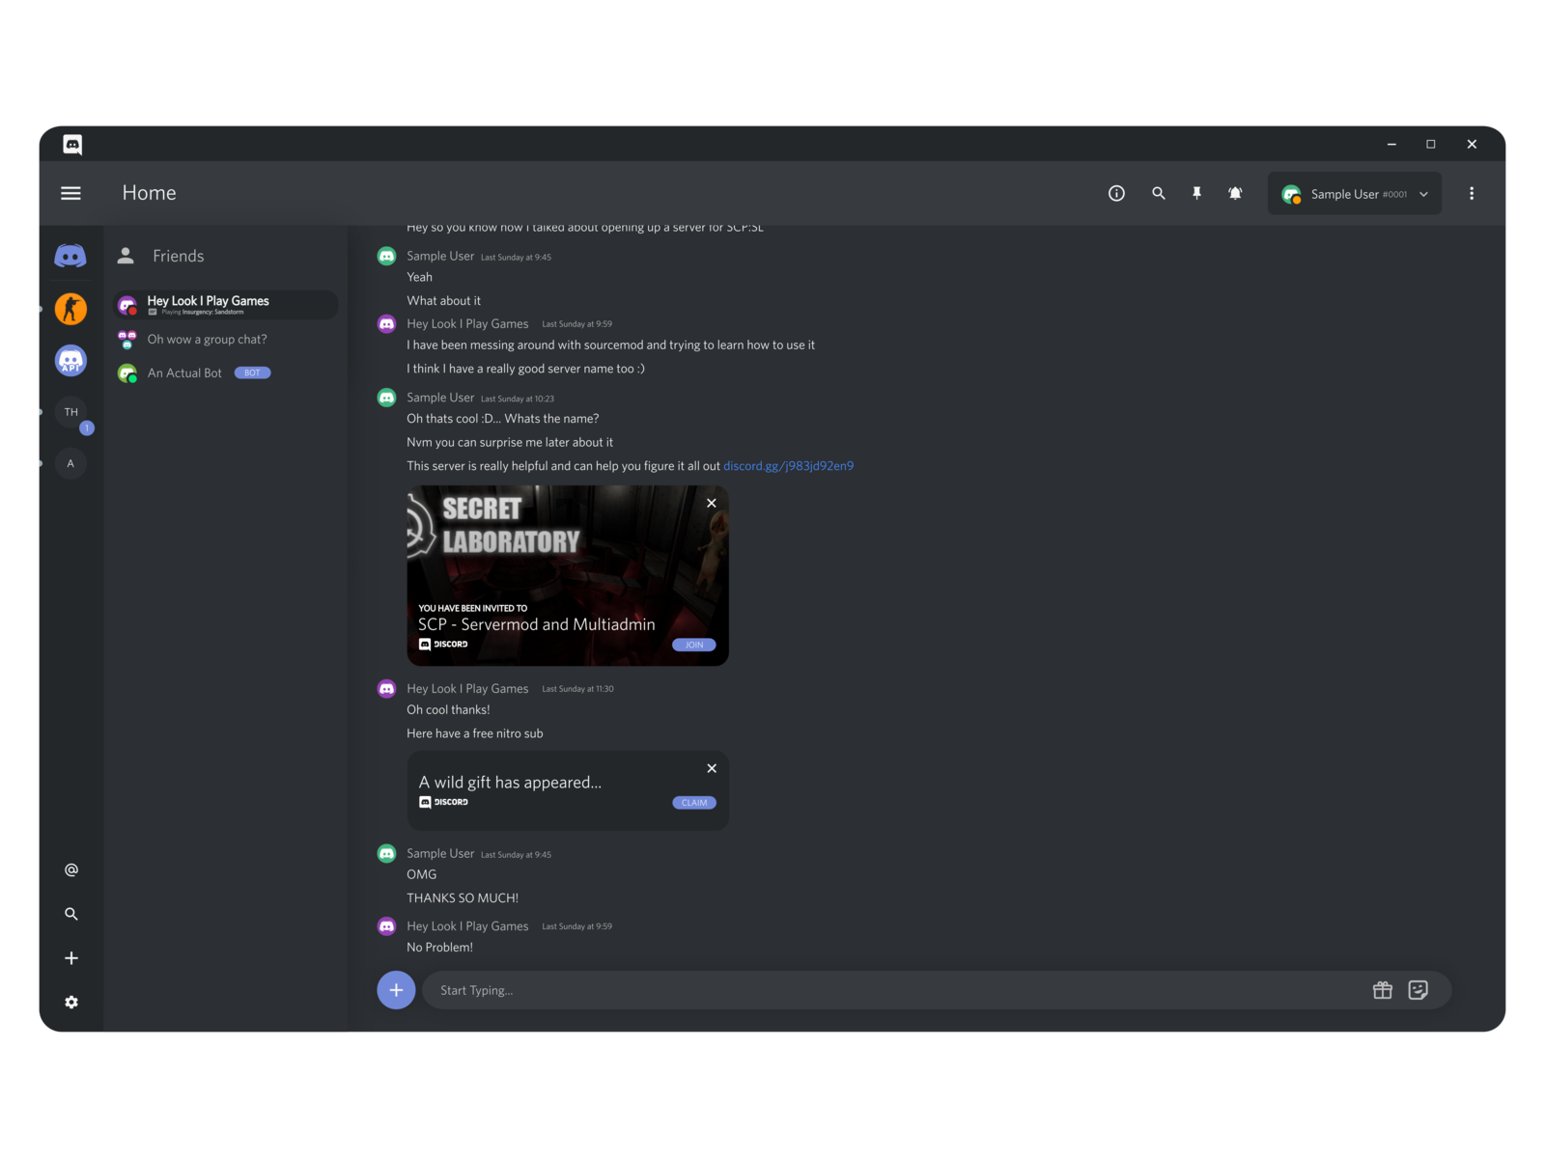Click the JOIN button on server invite
The image size is (1545, 1158).
click(x=694, y=645)
